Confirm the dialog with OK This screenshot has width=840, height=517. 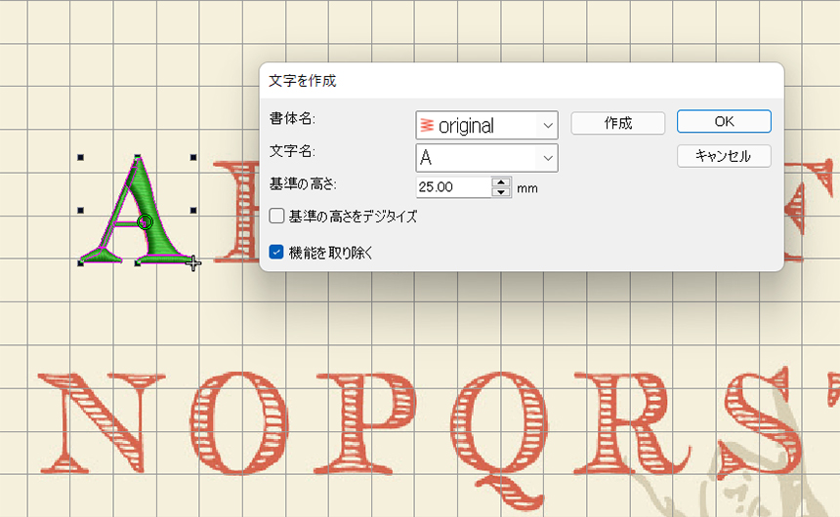coord(724,122)
